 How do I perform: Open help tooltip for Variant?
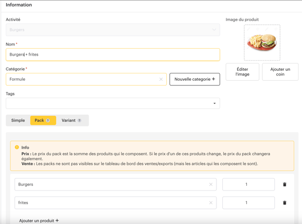pos(79,121)
